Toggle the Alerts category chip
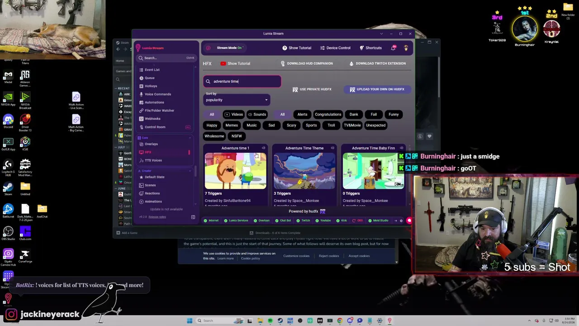The width and height of the screenshot is (579, 326). (x=302, y=115)
